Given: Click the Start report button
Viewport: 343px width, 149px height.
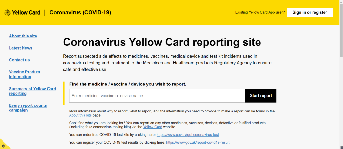Looking at the screenshot, I should [261, 96].
